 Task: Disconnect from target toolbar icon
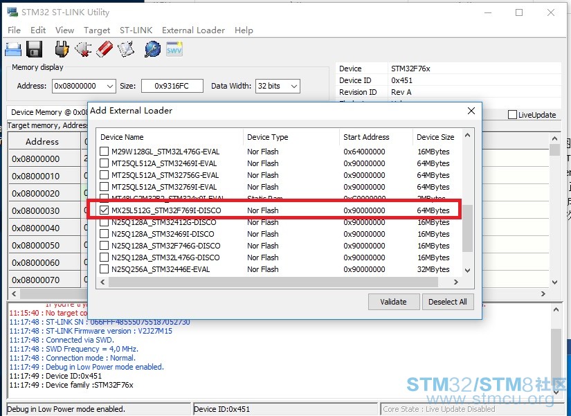coord(83,49)
